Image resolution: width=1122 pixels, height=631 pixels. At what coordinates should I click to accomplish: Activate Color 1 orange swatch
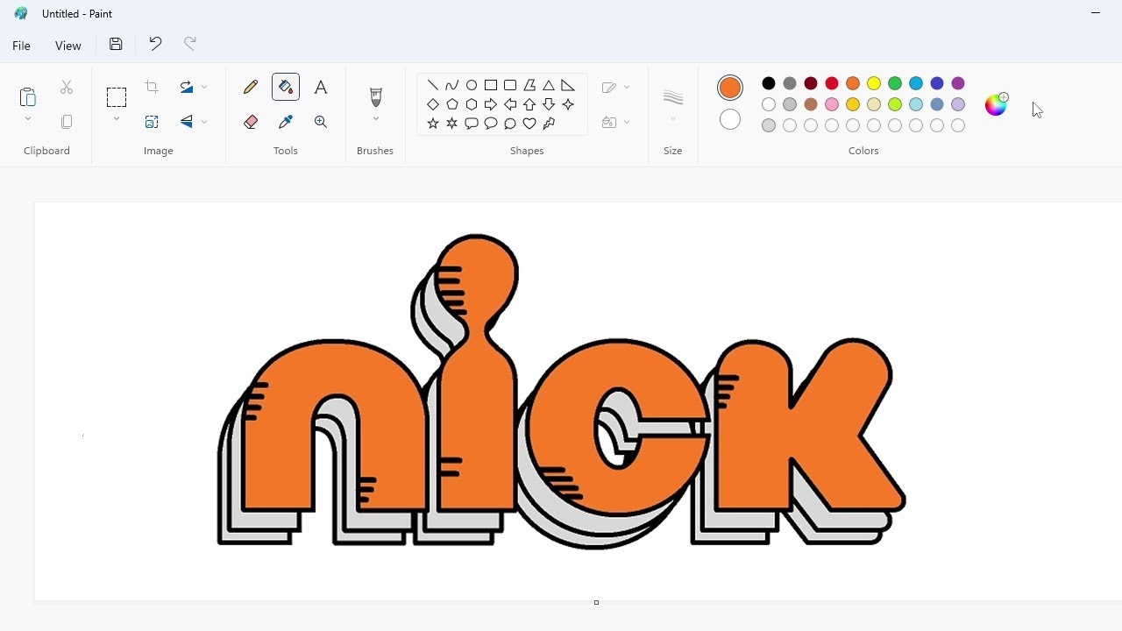[x=730, y=88]
